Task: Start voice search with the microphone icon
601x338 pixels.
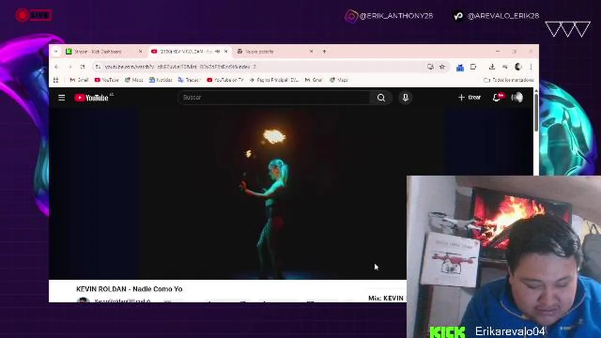Action: pos(405,98)
